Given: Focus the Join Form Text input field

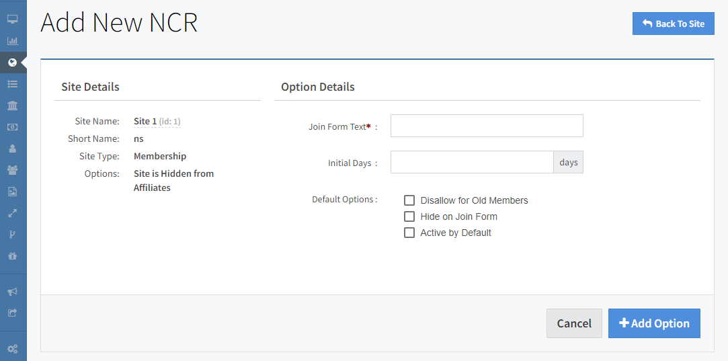Looking at the screenshot, I should tap(487, 126).
